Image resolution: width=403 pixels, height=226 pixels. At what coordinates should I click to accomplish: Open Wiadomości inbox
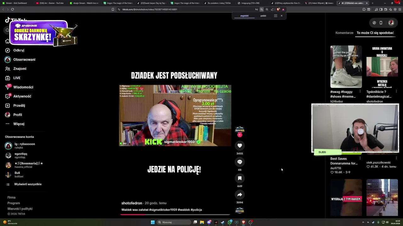[23, 87]
